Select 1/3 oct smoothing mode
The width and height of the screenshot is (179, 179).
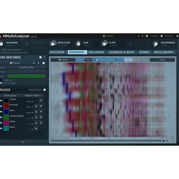tap(137, 60)
